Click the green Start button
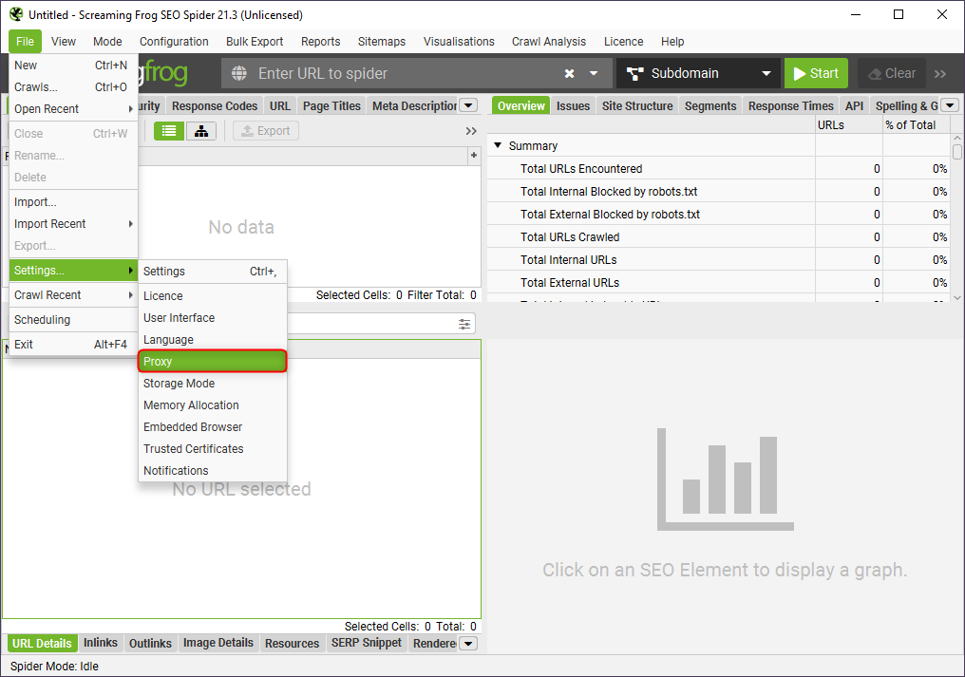965x677 pixels. (816, 74)
